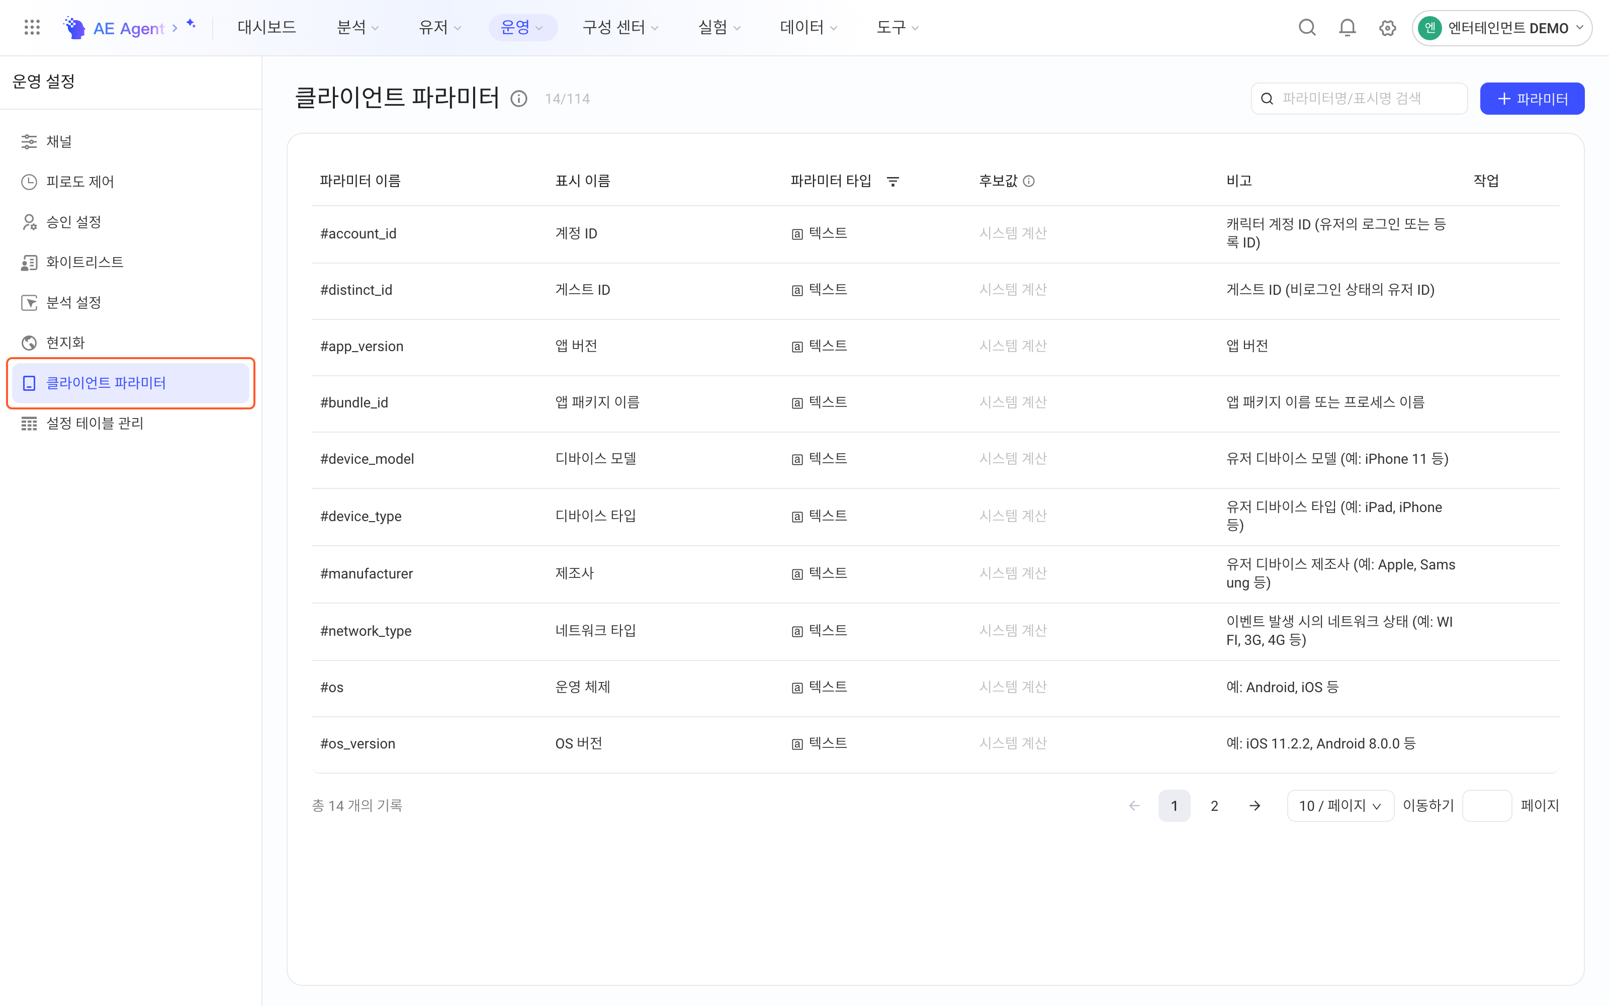Click the info icon beside 후보값 header
The height and width of the screenshot is (1006, 1609).
coord(1029,181)
